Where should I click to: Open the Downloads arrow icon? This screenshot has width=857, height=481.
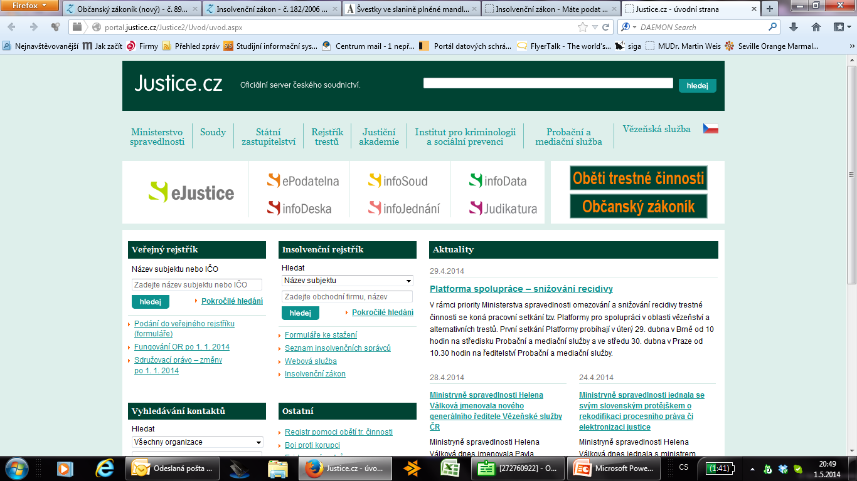794,27
